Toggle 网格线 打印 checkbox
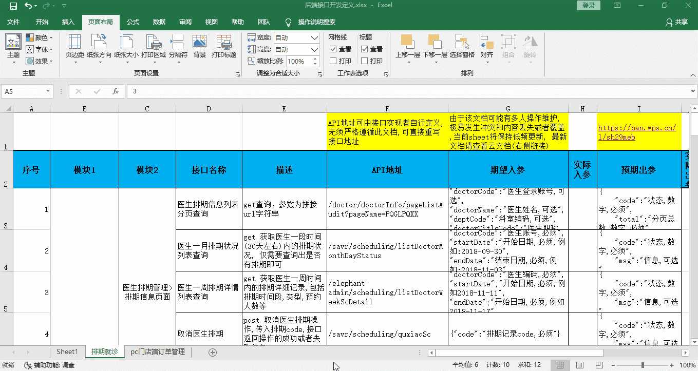The height and width of the screenshot is (371, 698). (x=333, y=61)
